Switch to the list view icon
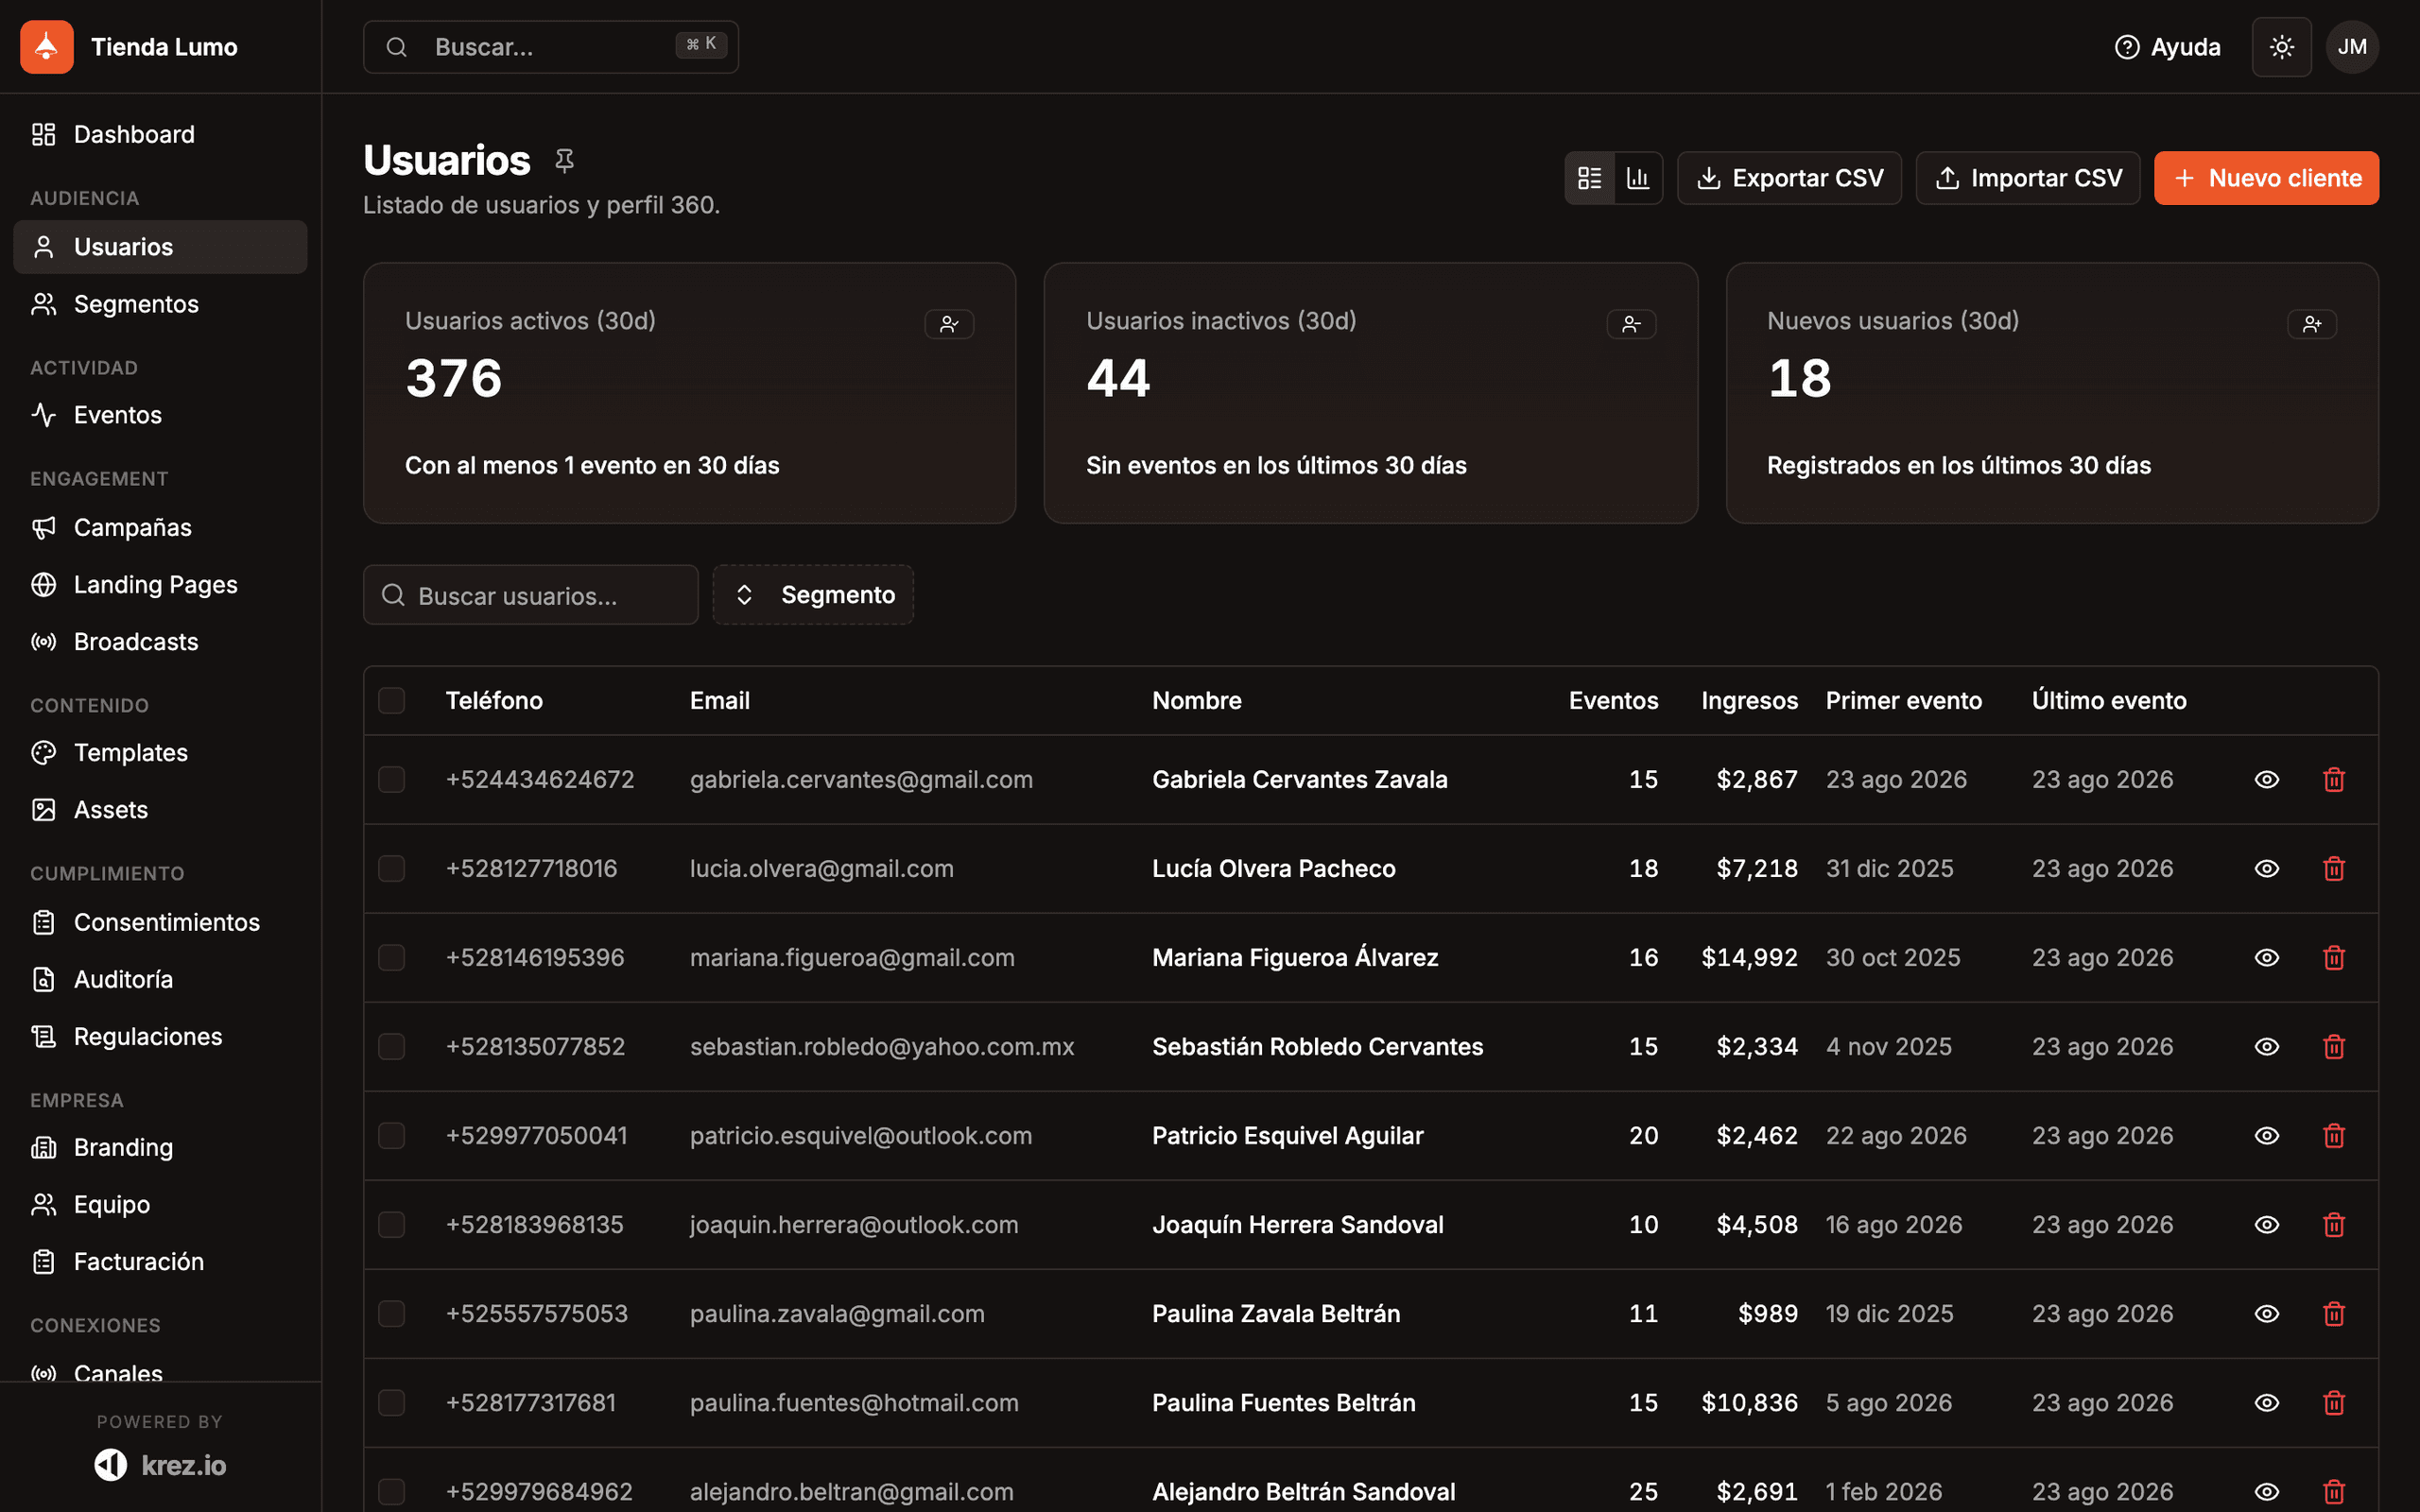Screen dimensions: 2420x1512 tap(1589, 178)
